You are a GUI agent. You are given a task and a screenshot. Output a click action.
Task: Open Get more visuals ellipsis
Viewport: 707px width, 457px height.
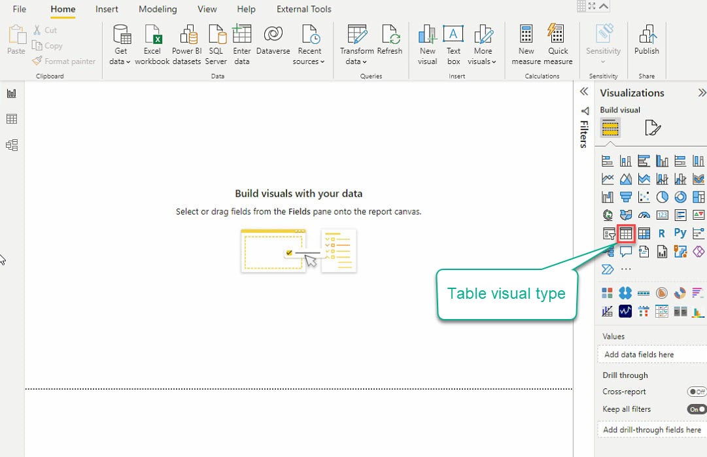click(626, 269)
